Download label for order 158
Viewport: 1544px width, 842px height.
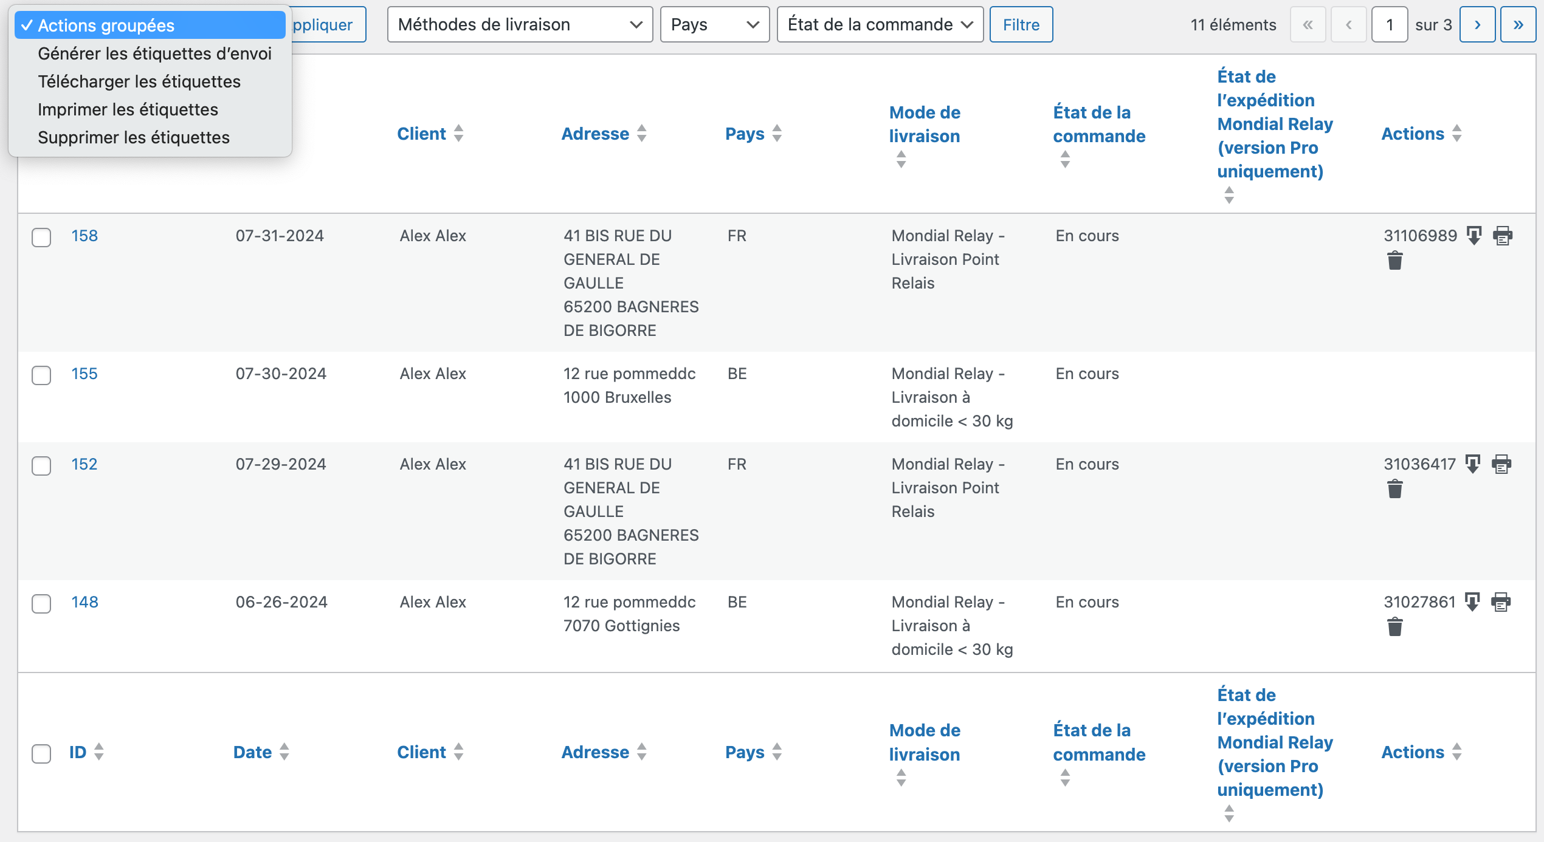pyautogui.click(x=1474, y=235)
